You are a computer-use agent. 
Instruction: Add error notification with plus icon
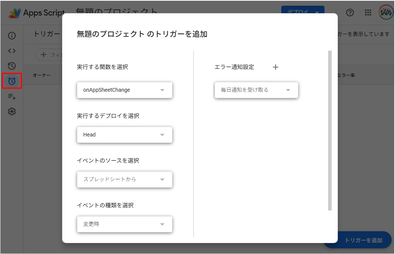point(275,67)
